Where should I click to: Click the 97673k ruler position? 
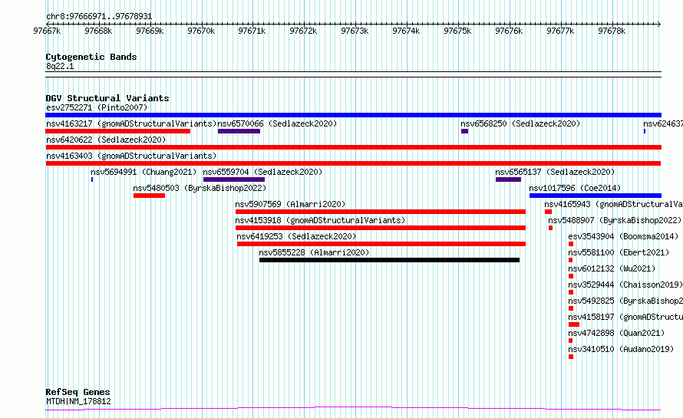(355, 31)
